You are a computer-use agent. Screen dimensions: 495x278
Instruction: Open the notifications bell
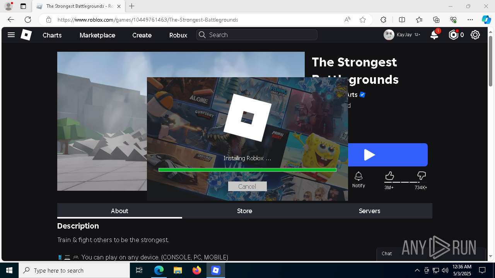point(435,35)
